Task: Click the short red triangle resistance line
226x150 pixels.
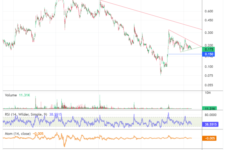Action: 185,38
